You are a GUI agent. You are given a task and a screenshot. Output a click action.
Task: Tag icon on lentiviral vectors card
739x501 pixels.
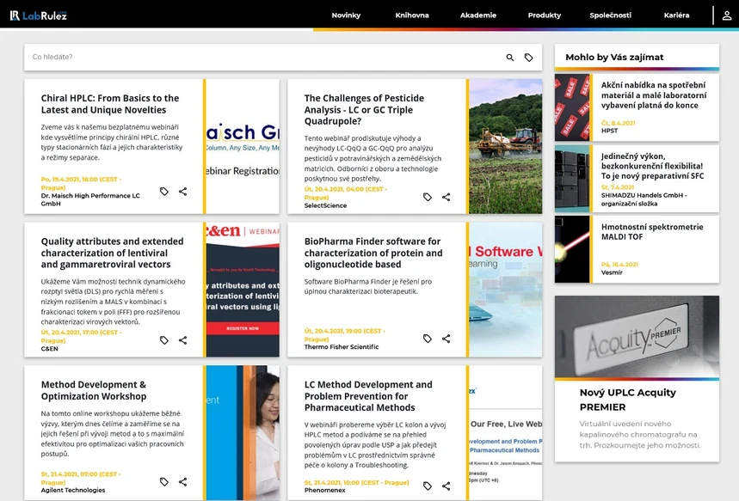point(164,340)
